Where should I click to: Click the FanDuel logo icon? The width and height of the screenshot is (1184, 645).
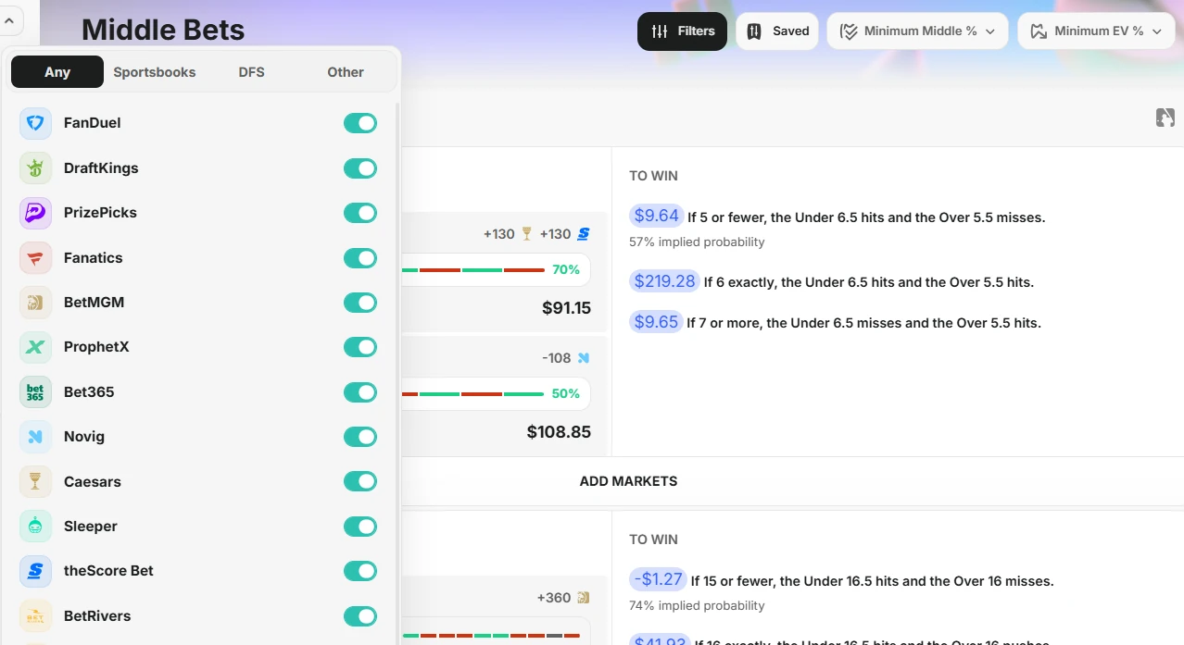pyautogui.click(x=35, y=123)
